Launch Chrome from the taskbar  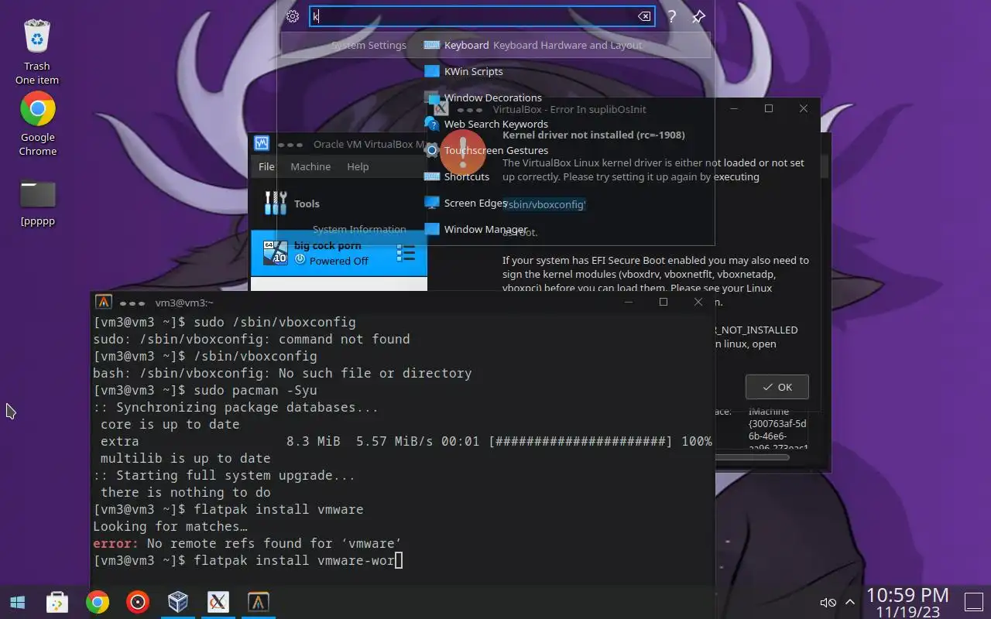(97, 602)
